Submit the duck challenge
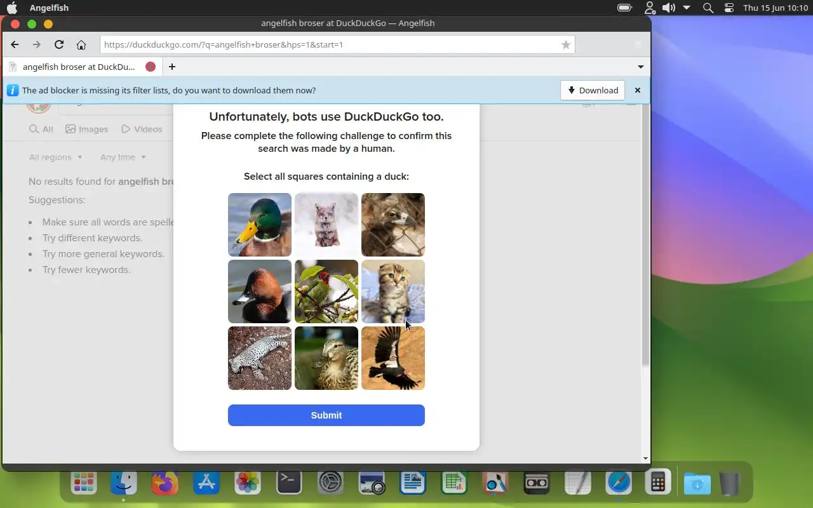 [326, 415]
